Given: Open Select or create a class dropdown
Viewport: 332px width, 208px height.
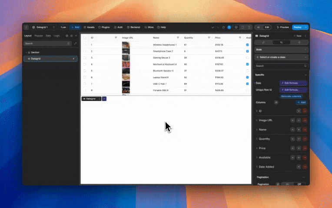Looking at the screenshot, I should [x=282, y=57].
